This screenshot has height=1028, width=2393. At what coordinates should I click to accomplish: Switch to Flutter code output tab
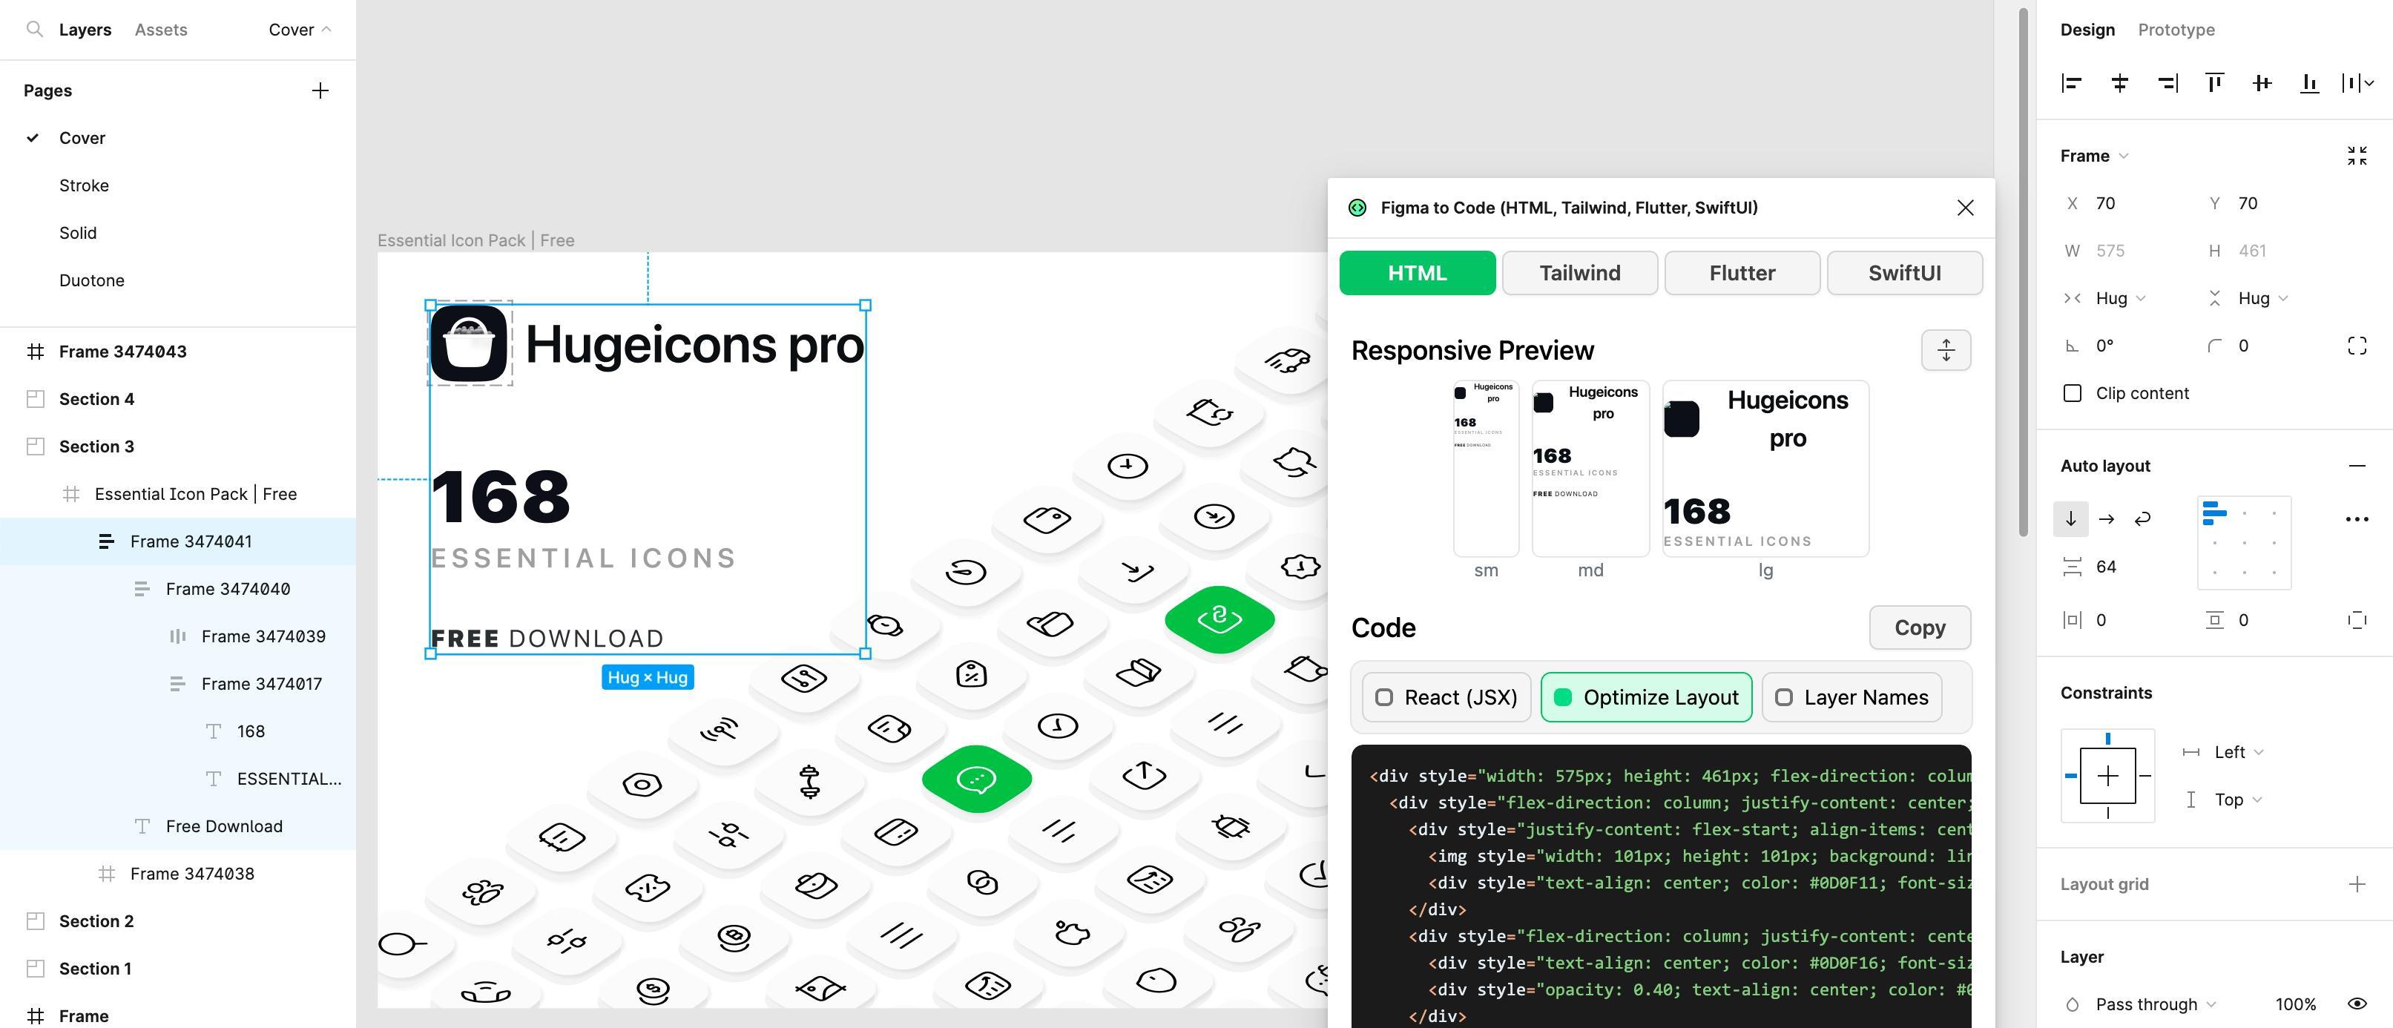pyautogui.click(x=1741, y=271)
